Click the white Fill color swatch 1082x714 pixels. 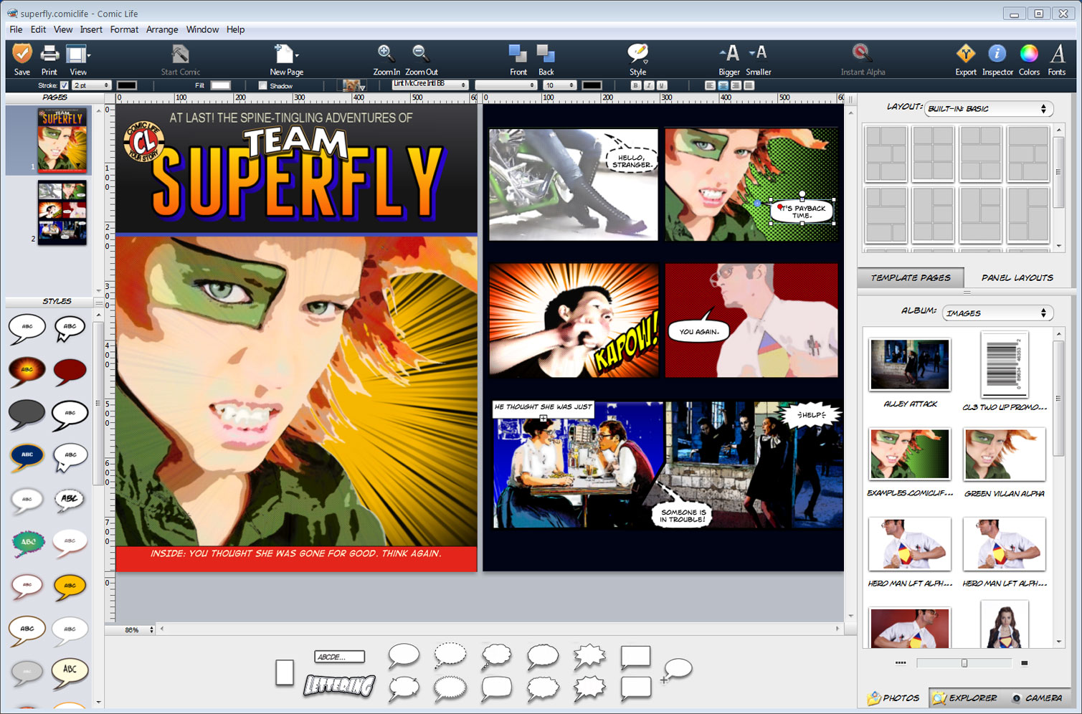tap(221, 85)
